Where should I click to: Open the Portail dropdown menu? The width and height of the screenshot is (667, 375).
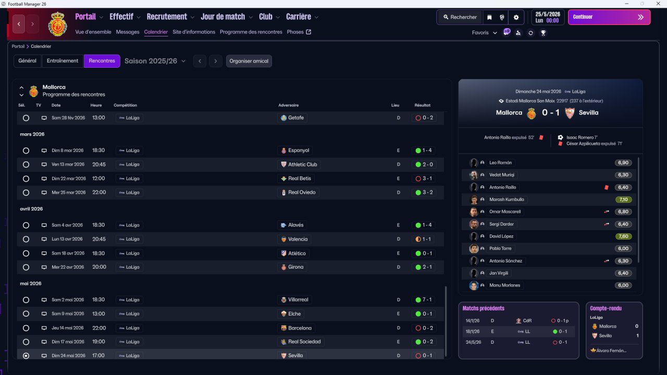click(89, 17)
